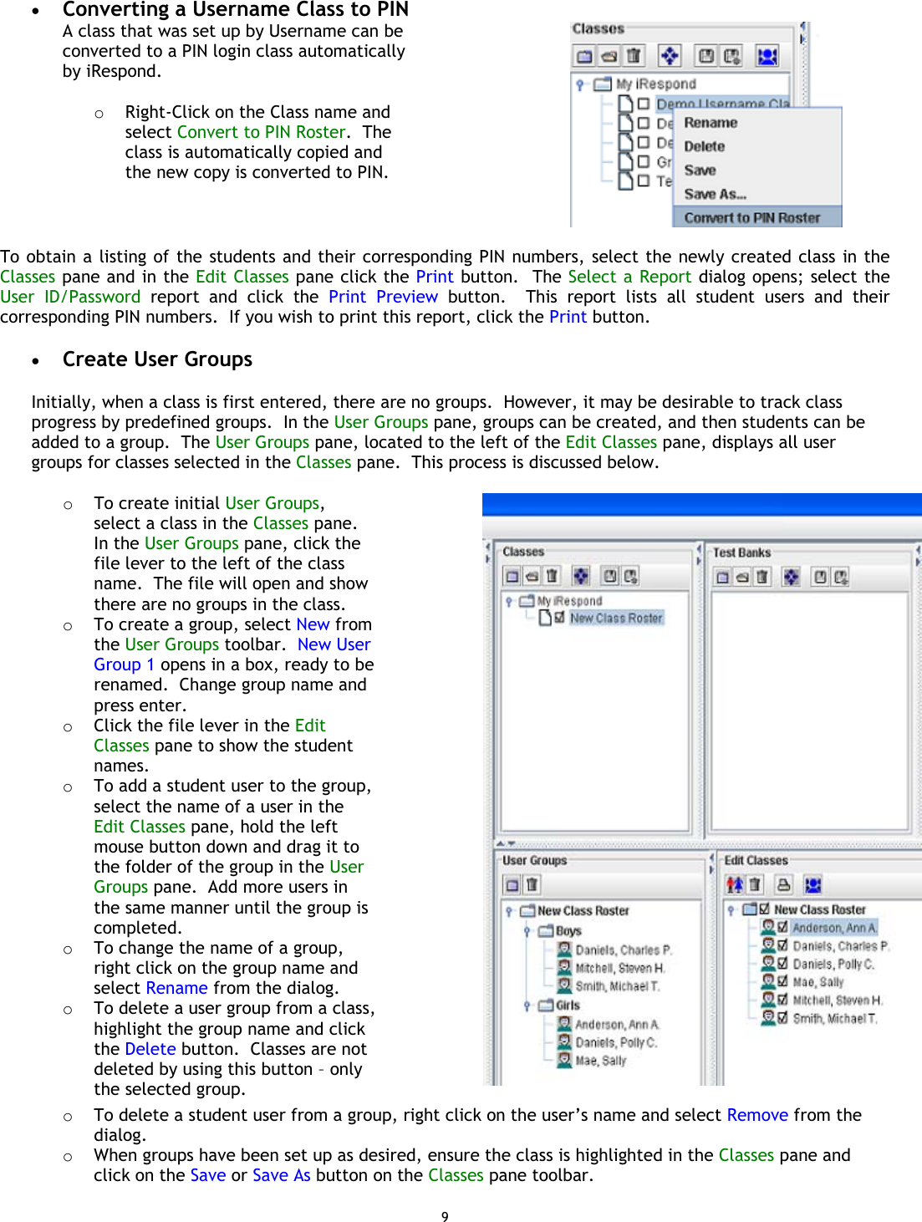Click four-arrow move icon in top Classes toolbar

pos(670,56)
